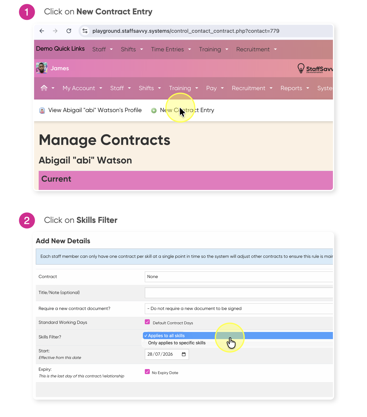The height and width of the screenshot is (417, 367).
Task: Uncheck the Default Contract Days checkbox
Action: tap(147, 322)
